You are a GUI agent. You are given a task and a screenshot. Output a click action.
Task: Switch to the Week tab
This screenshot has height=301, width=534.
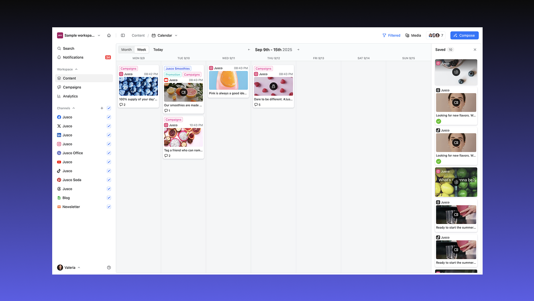[142, 50]
